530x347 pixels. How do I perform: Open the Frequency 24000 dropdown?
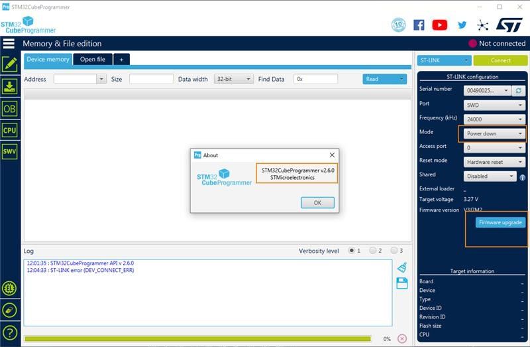pyautogui.click(x=494, y=119)
